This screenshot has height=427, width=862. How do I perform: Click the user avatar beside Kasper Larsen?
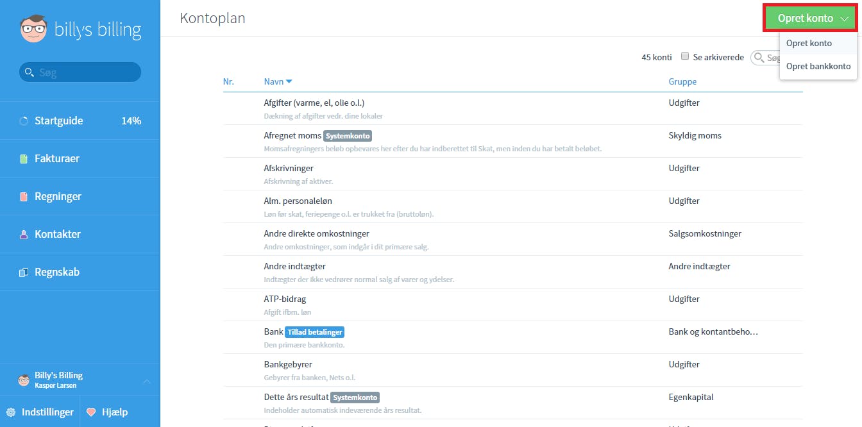[24, 380]
